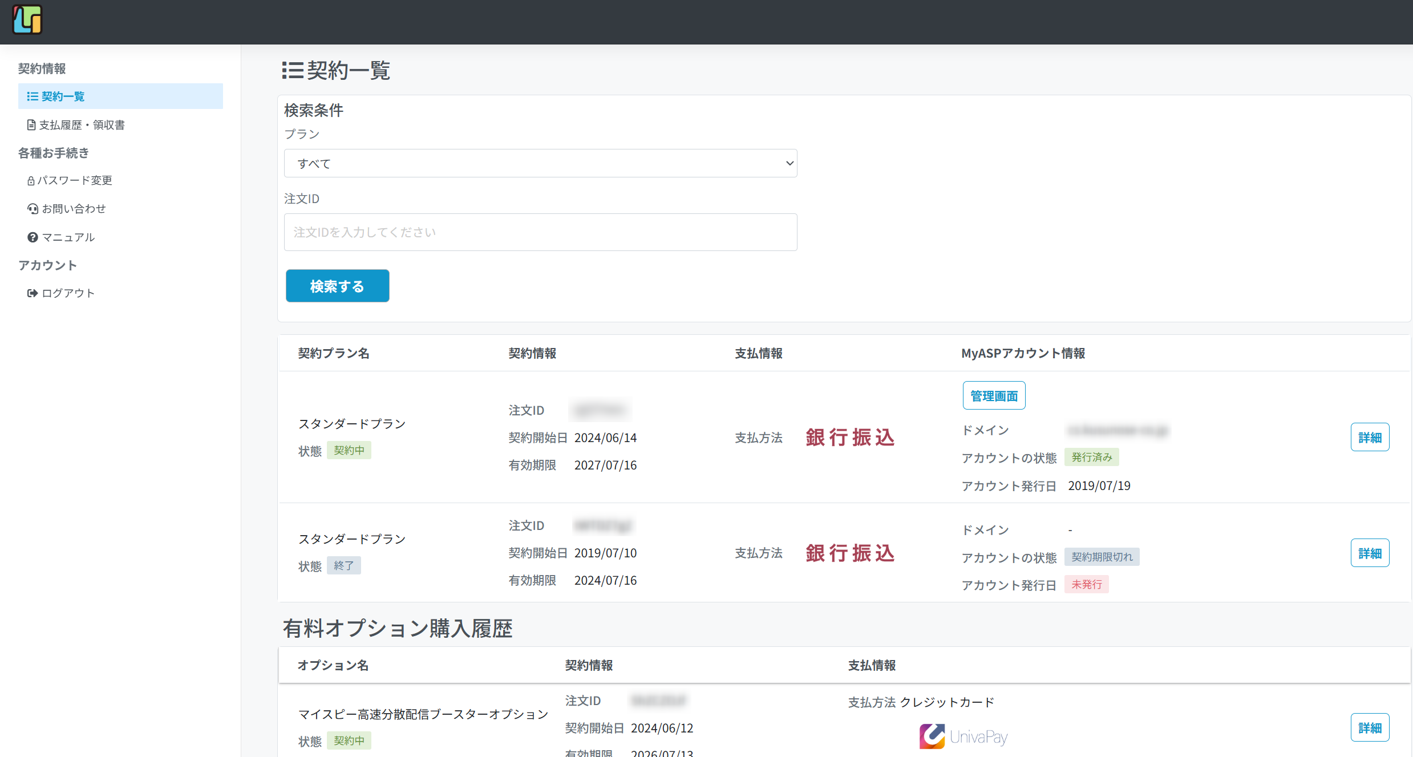The width and height of the screenshot is (1413, 757).
Task: Select ログアウト in the sidebar
Action: [61, 293]
